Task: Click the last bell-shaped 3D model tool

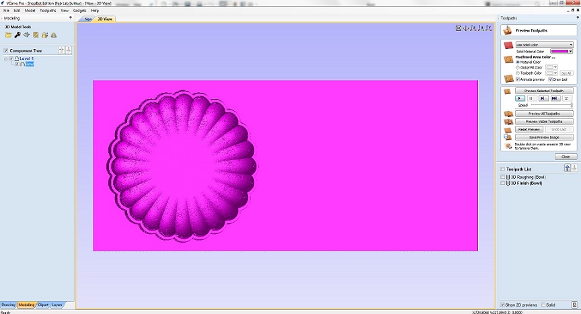Action: [54, 35]
